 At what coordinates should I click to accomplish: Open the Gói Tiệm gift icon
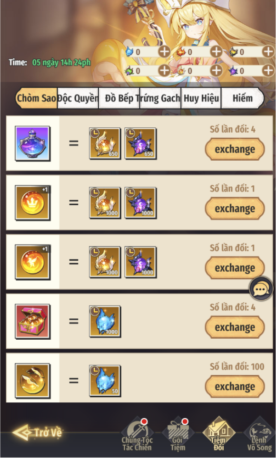point(177,435)
